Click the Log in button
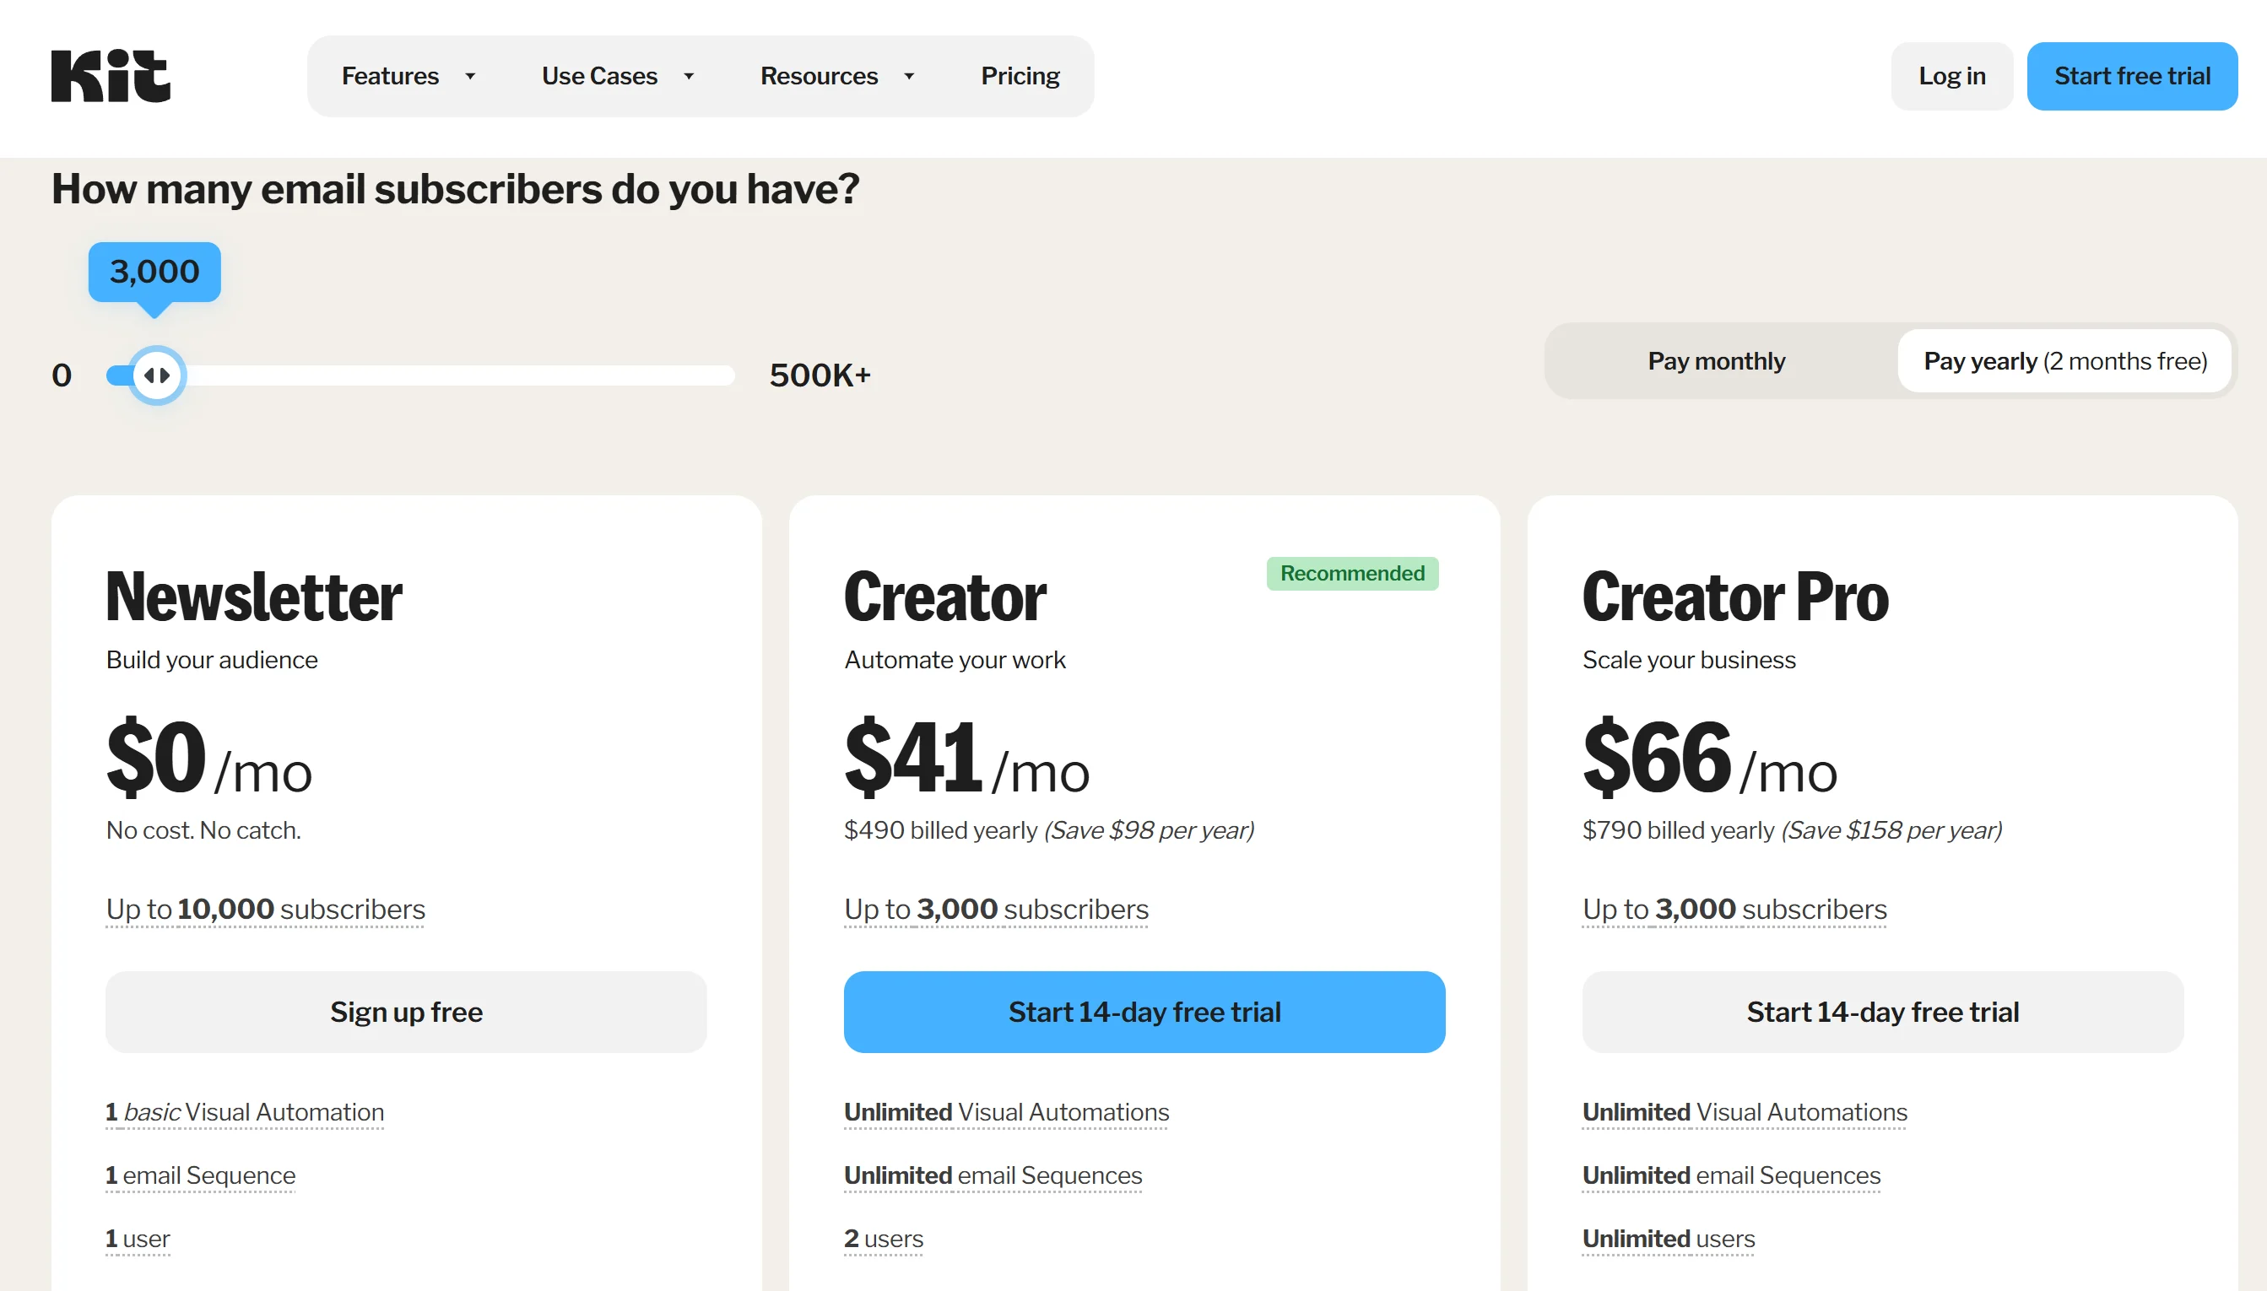Image resolution: width=2267 pixels, height=1291 pixels. (x=1951, y=76)
